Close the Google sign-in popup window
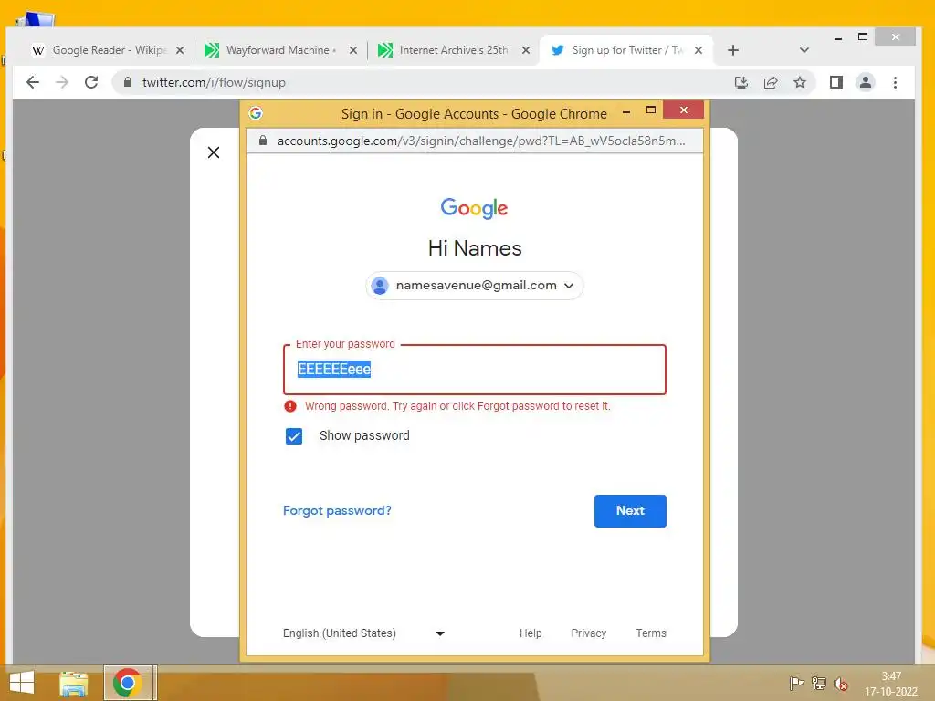Image resolution: width=935 pixels, height=701 pixels. click(683, 110)
